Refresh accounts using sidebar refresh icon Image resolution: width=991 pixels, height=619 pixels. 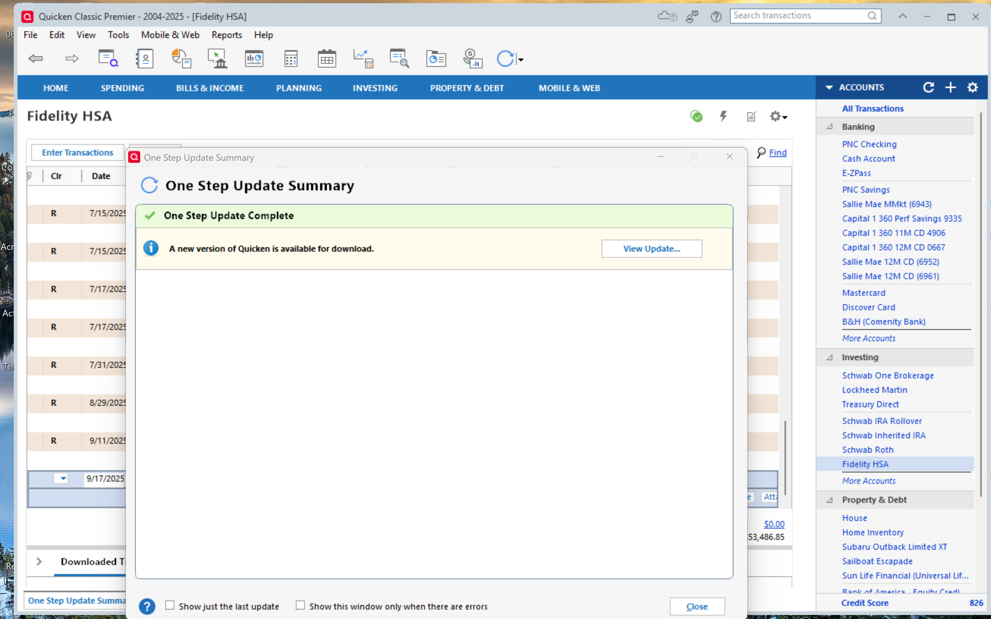(928, 87)
